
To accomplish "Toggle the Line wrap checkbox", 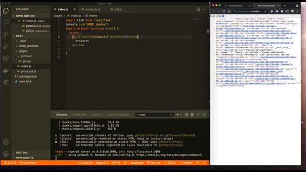I will pyautogui.click(x=223, y=16).
